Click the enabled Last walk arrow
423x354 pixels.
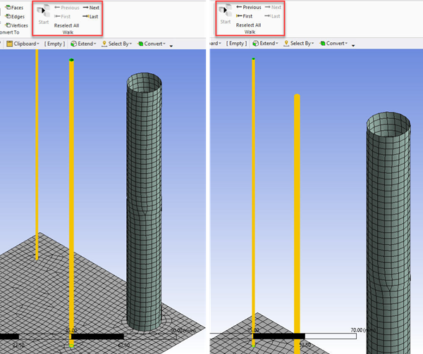click(x=90, y=16)
